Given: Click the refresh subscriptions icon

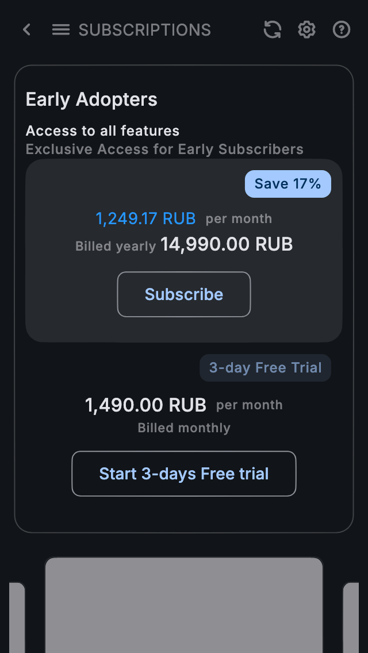Looking at the screenshot, I should click(x=273, y=30).
